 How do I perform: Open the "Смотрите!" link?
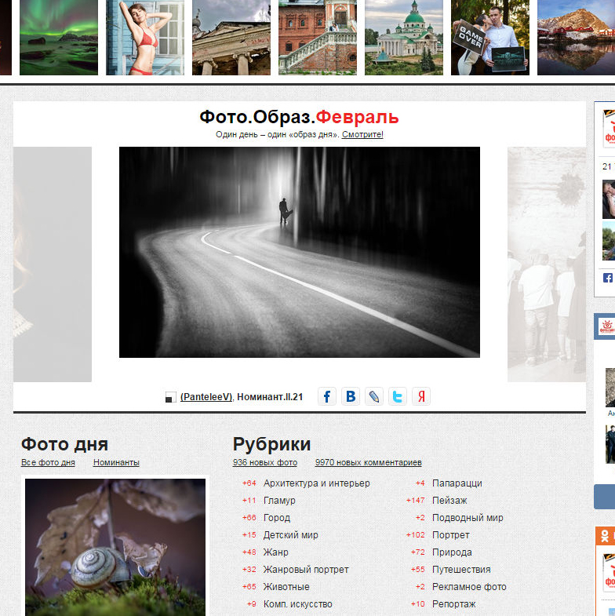point(362,134)
